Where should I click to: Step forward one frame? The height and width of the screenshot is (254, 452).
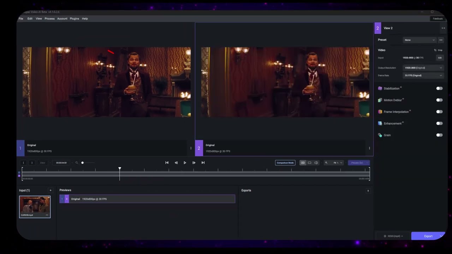coord(194,163)
